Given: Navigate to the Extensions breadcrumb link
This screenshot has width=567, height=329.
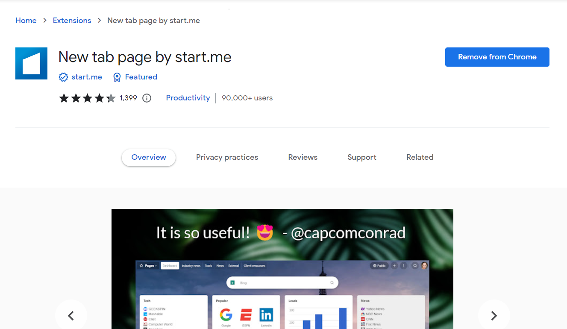Looking at the screenshot, I should [x=72, y=20].
